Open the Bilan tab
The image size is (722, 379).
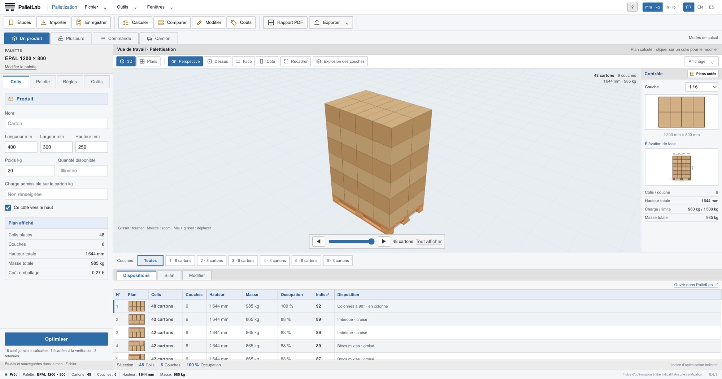[169, 276]
